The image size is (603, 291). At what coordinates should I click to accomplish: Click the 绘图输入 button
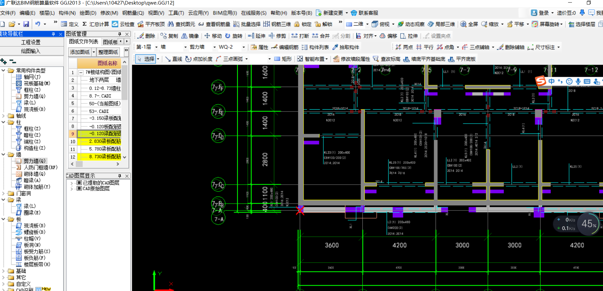click(31, 51)
